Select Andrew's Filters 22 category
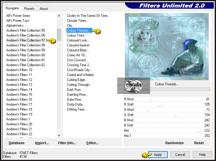This screenshot has width=216, height=161. coord(19,134)
